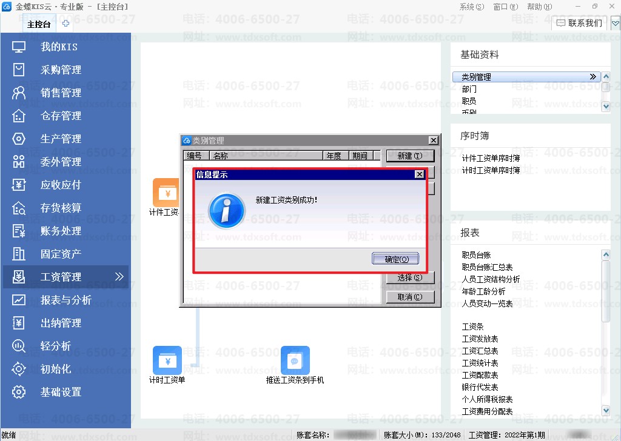Select the 委外管理 icon

[19, 161]
